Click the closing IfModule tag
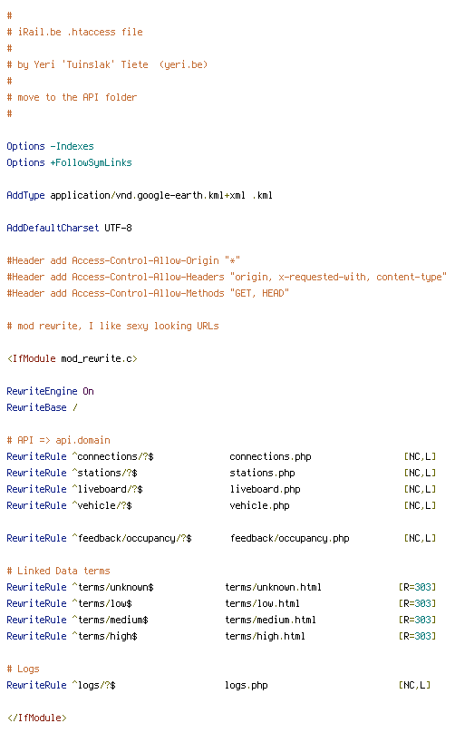455x733 pixels. (x=37, y=718)
